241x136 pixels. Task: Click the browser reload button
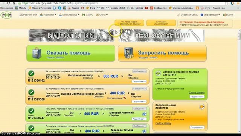(x=9, y=3)
